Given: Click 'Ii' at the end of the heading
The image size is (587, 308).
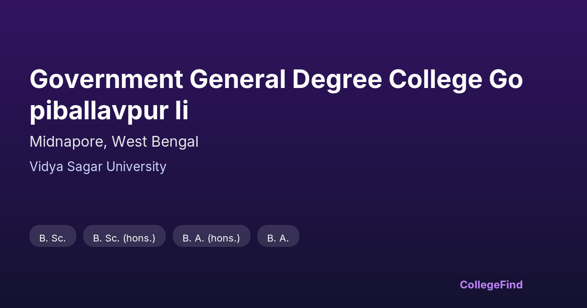Looking at the screenshot, I should pos(181,111).
